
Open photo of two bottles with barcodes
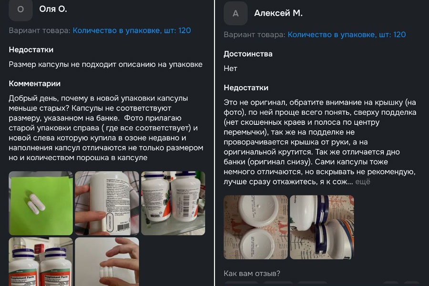(173, 203)
